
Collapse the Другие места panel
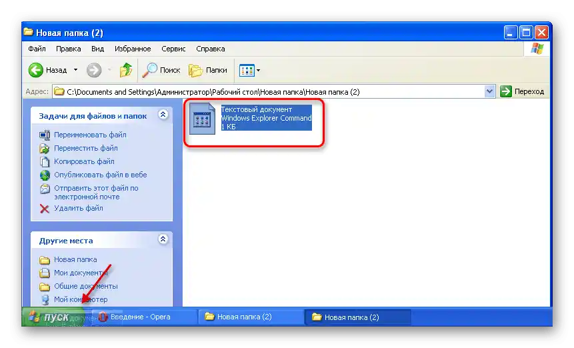coord(163,239)
